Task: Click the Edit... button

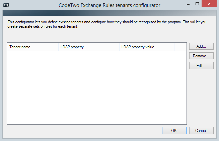Action: [x=201, y=65]
